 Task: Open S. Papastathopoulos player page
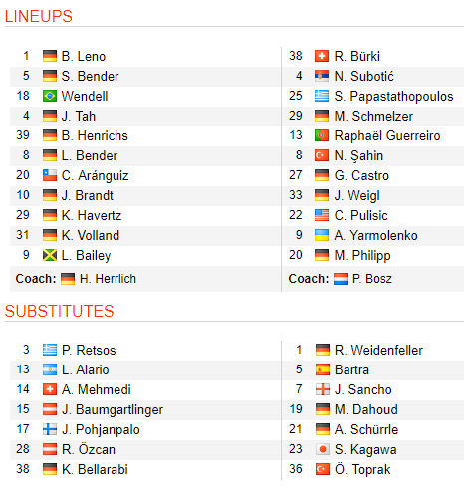(393, 97)
